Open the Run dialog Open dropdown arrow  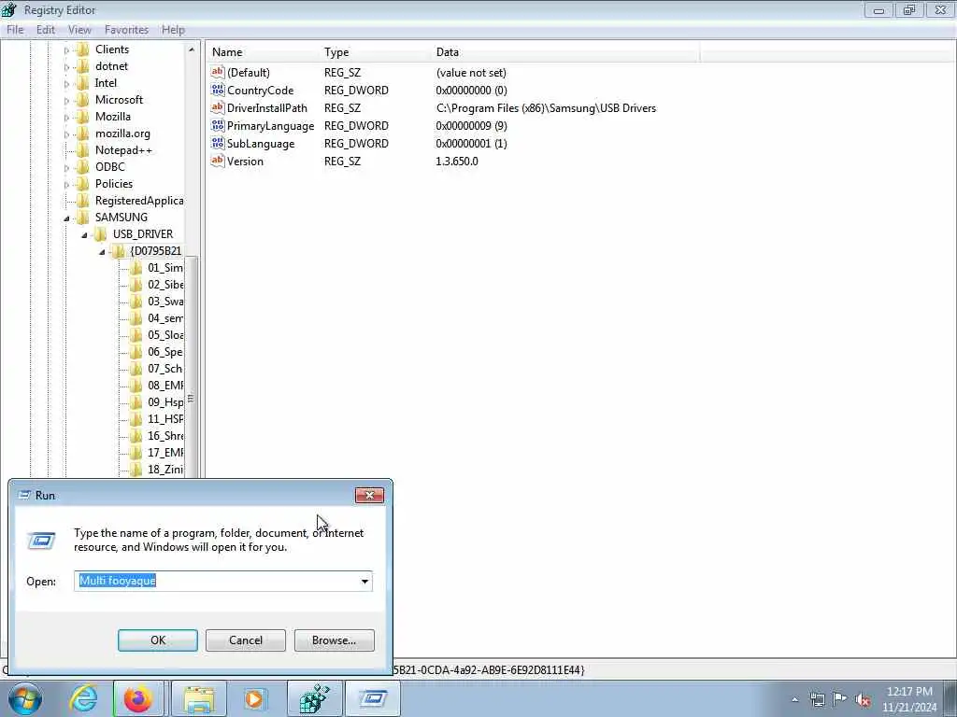364,581
